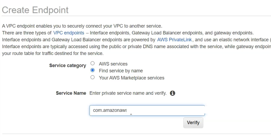Open the VPC endpoints link
The height and width of the screenshot is (137, 271).
[69, 33]
